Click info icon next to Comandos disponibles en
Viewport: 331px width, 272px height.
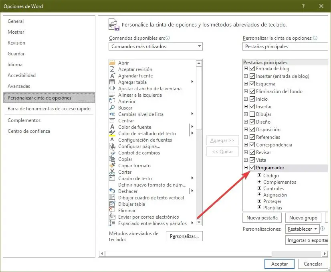168,38
